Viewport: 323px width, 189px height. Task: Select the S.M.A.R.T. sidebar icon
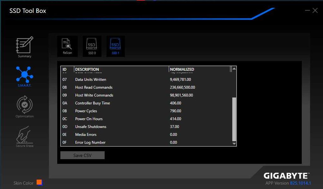point(25,76)
